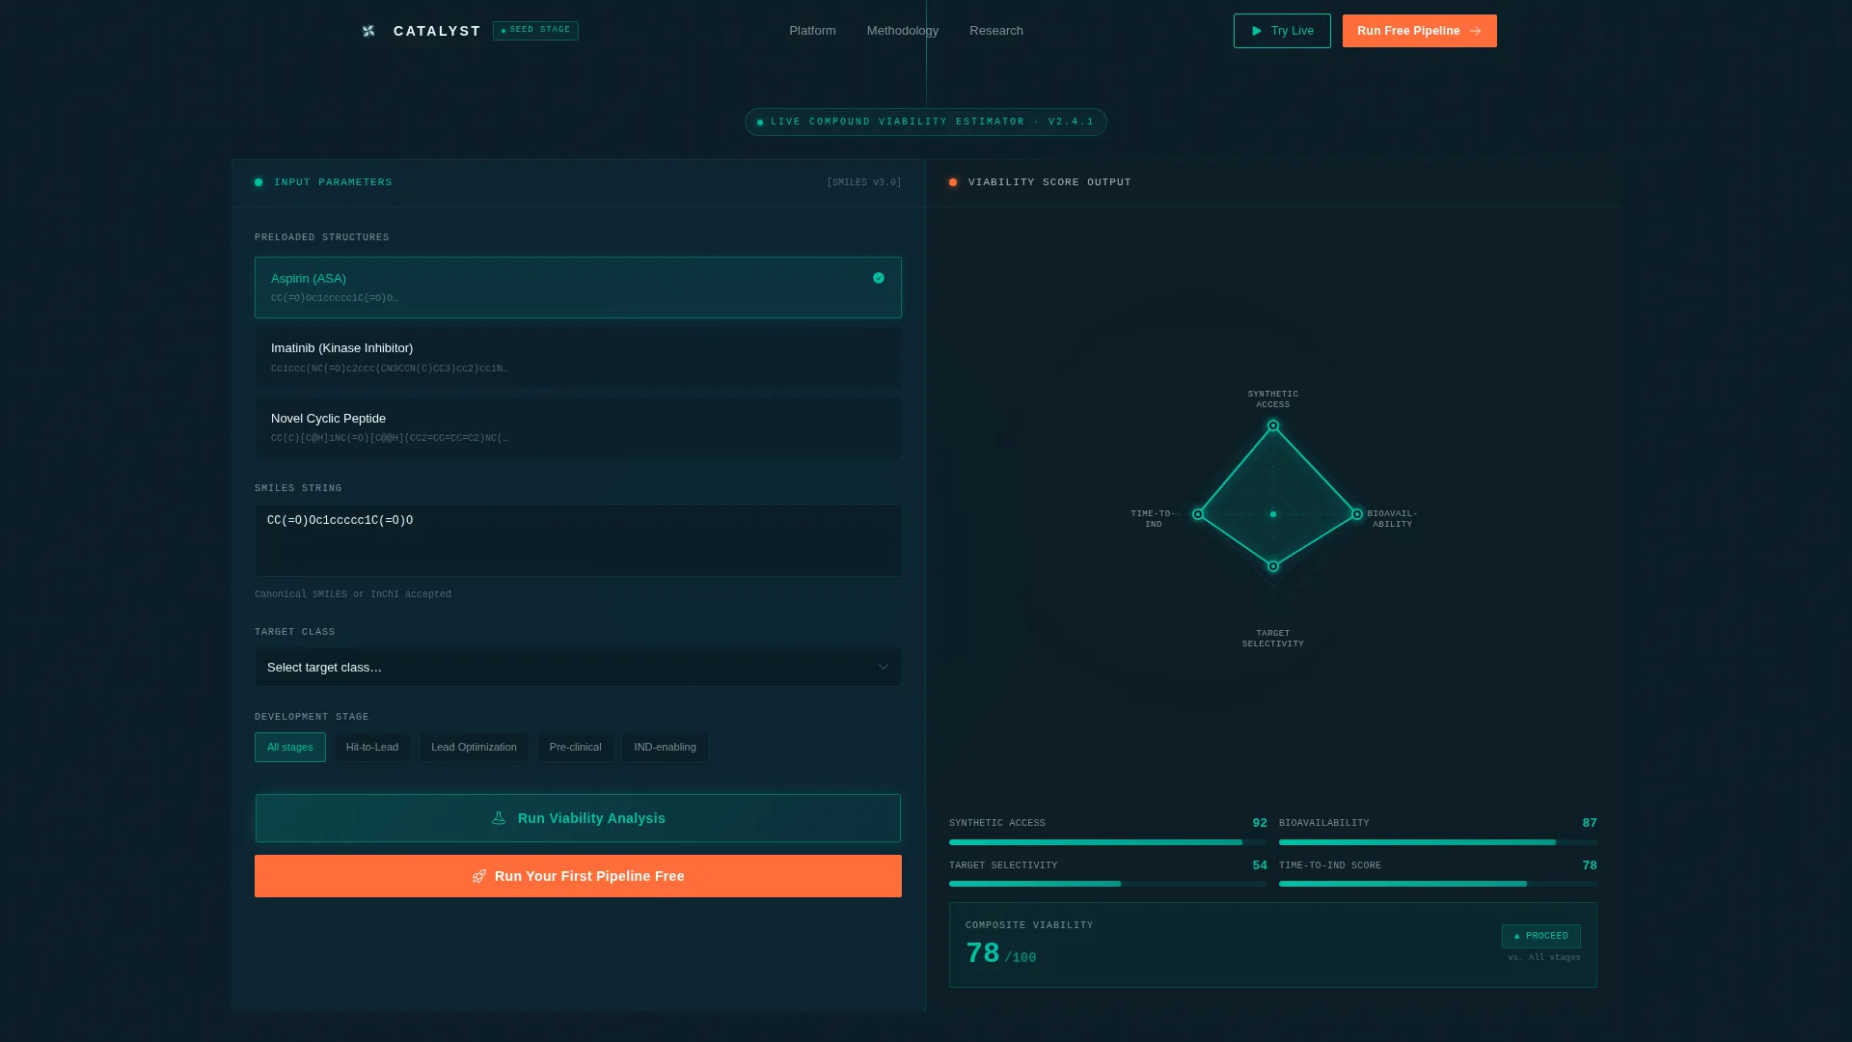Open the Methodology nav item

tap(903, 31)
